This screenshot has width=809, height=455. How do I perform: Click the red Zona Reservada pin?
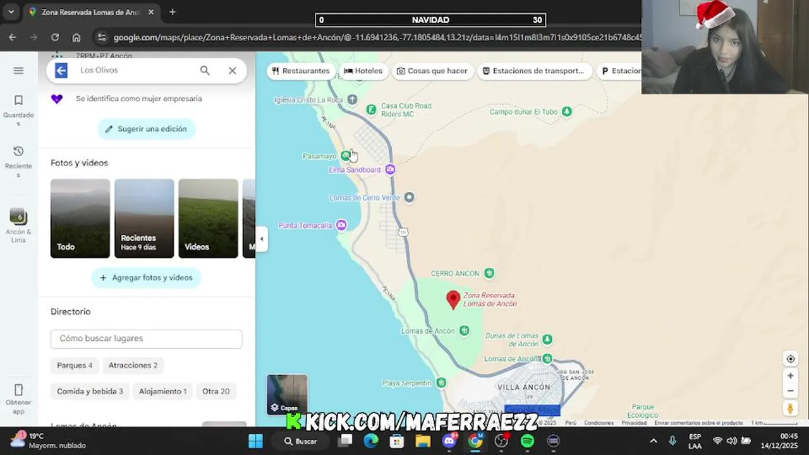(x=453, y=300)
